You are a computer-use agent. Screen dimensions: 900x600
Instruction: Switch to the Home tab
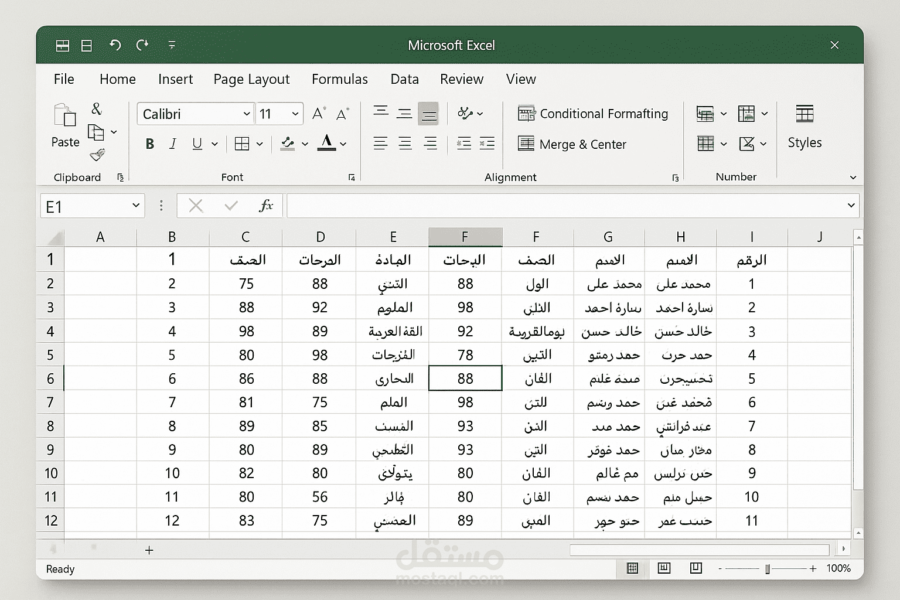coord(118,79)
